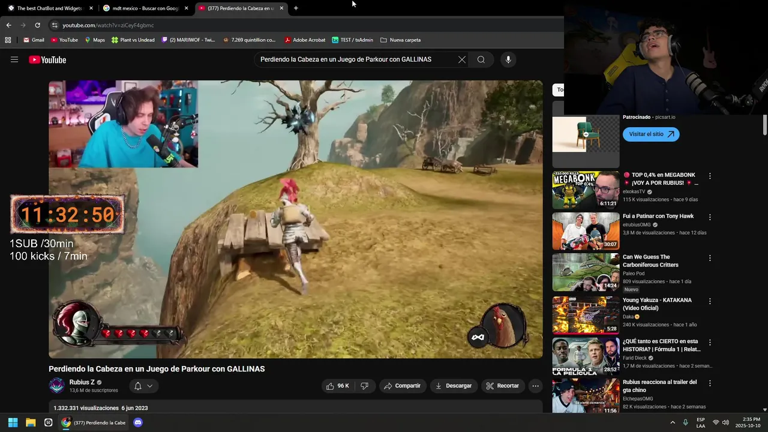Open elxokasTV channel link
Image resolution: width=768 pixels, height=432 pixels.
[634, 192]
